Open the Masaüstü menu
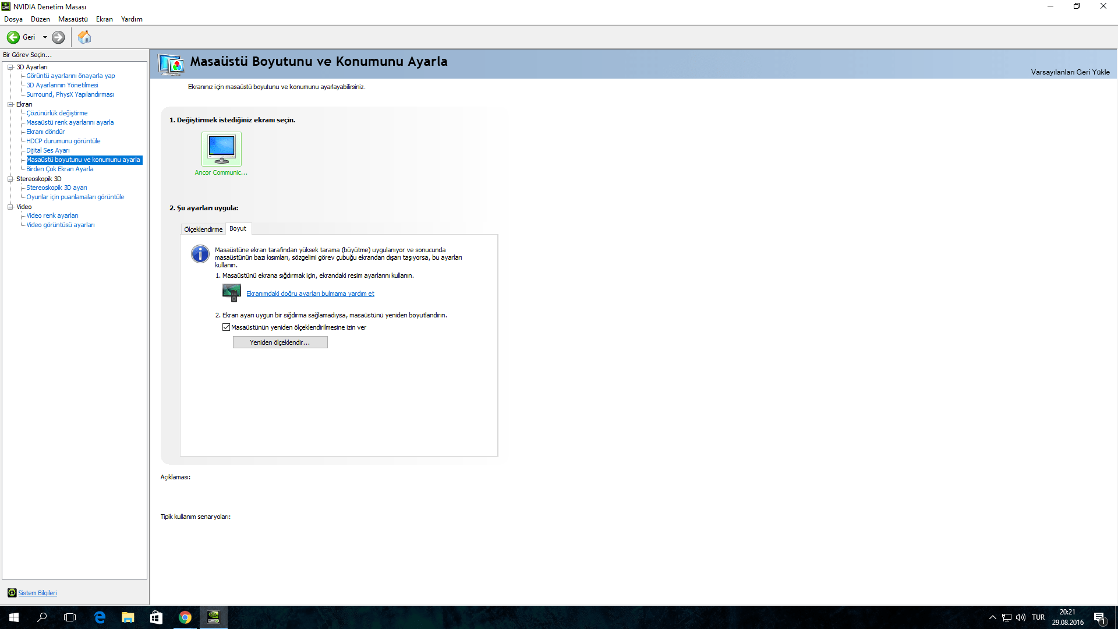The width and height of the screenshot is (1118, 629). click(73, 19)
